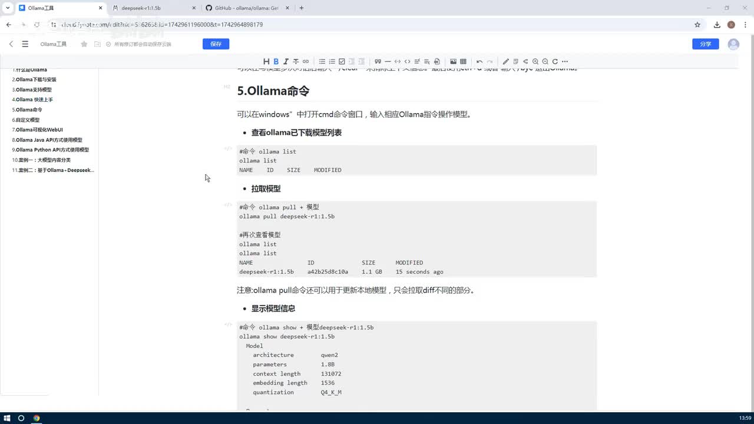Viewport: 754px width, 424px height.
Task: Toggle the outline hamburger menu
Action: (25, 44)
